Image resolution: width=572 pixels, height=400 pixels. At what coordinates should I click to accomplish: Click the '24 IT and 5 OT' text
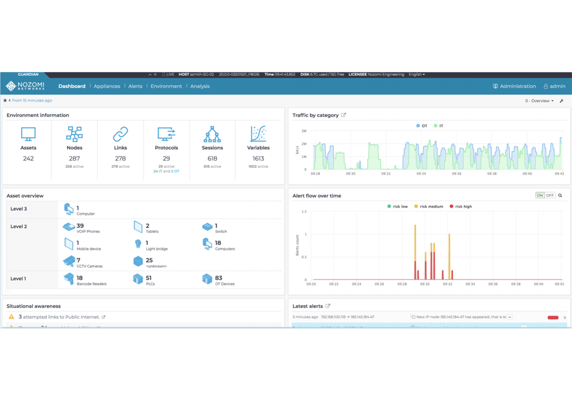(x=166, y=171)
